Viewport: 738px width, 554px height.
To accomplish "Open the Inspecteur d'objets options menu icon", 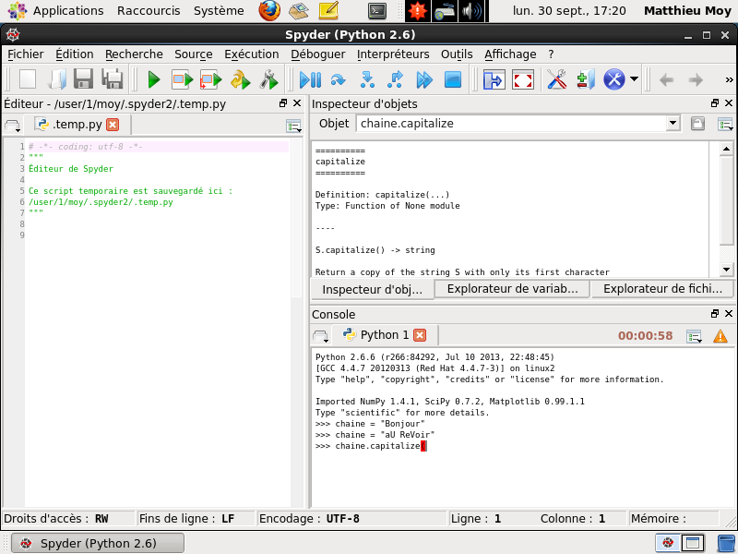I will (725, 124).
